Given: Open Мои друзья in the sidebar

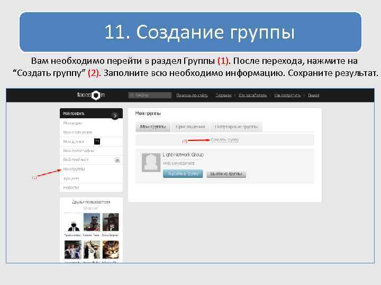Looking at the screenshot, I should click(74, 141).
